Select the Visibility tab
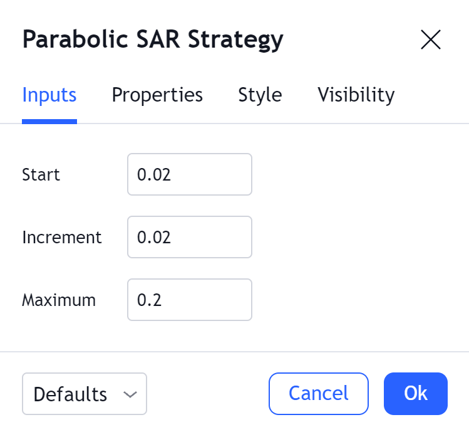 tap(356, 95)
